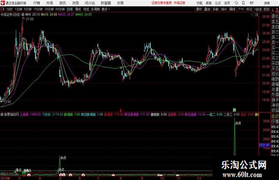The height and width of the screenshot is (180, 279).
Task: Click the 游客 guest account label
Action: (267, 3)
